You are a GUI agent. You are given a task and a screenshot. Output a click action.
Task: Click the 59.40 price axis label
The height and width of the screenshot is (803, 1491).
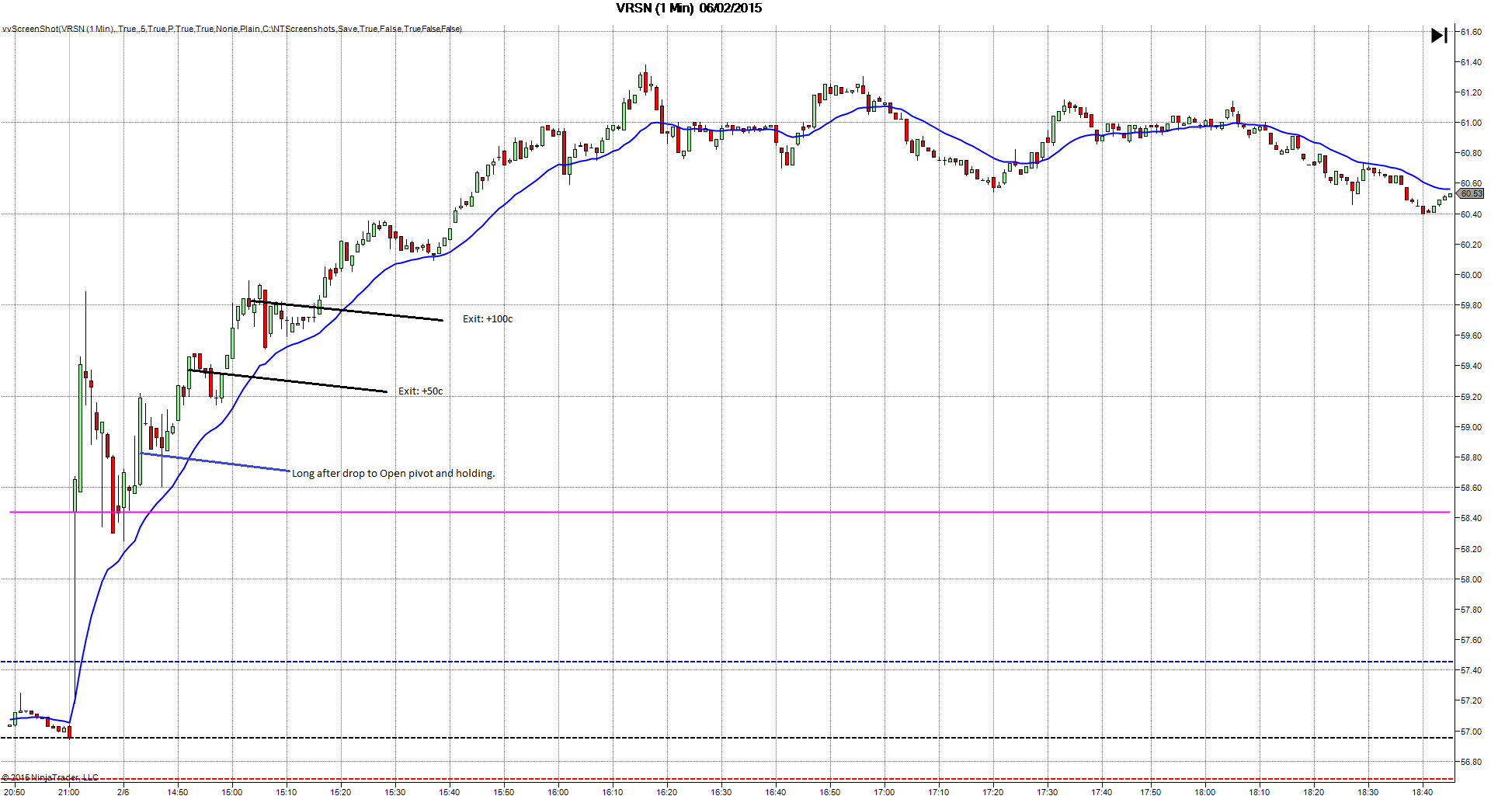pos(1471,366)
